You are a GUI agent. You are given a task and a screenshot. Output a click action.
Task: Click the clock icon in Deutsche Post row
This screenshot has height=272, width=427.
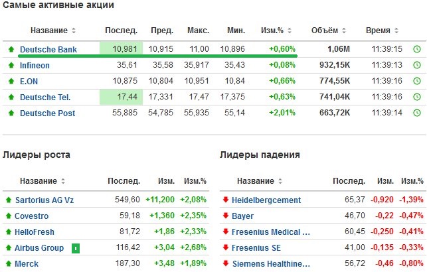coord(417,113)
